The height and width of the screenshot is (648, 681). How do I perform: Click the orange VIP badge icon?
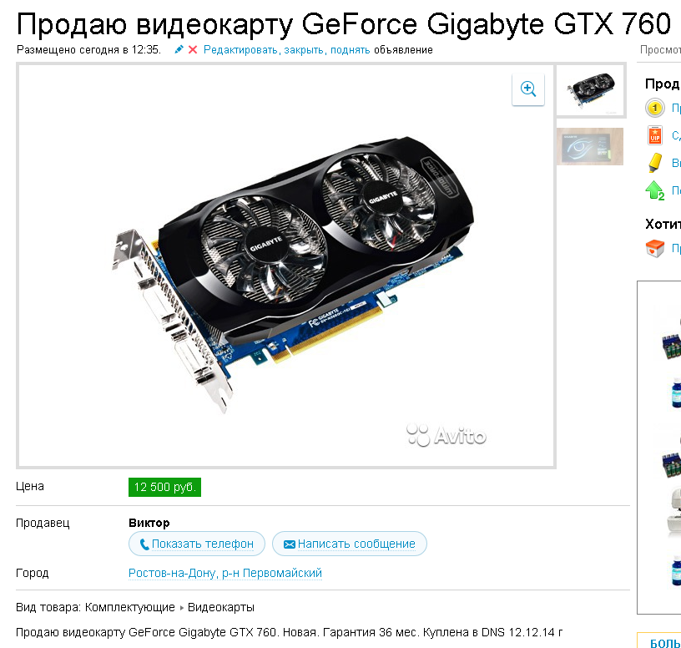[x=655, y=135]
